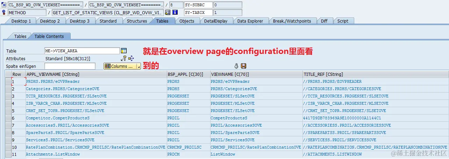Click the Spalte einfügen input field

[x=70, y=66]
